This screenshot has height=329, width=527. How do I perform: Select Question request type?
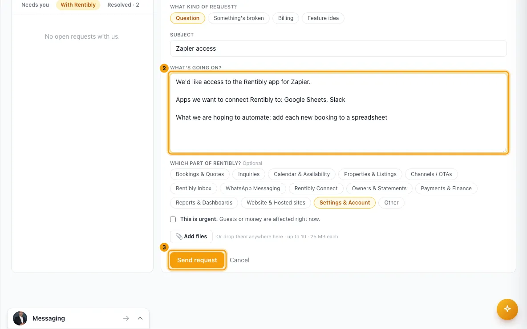pos(187,18)
